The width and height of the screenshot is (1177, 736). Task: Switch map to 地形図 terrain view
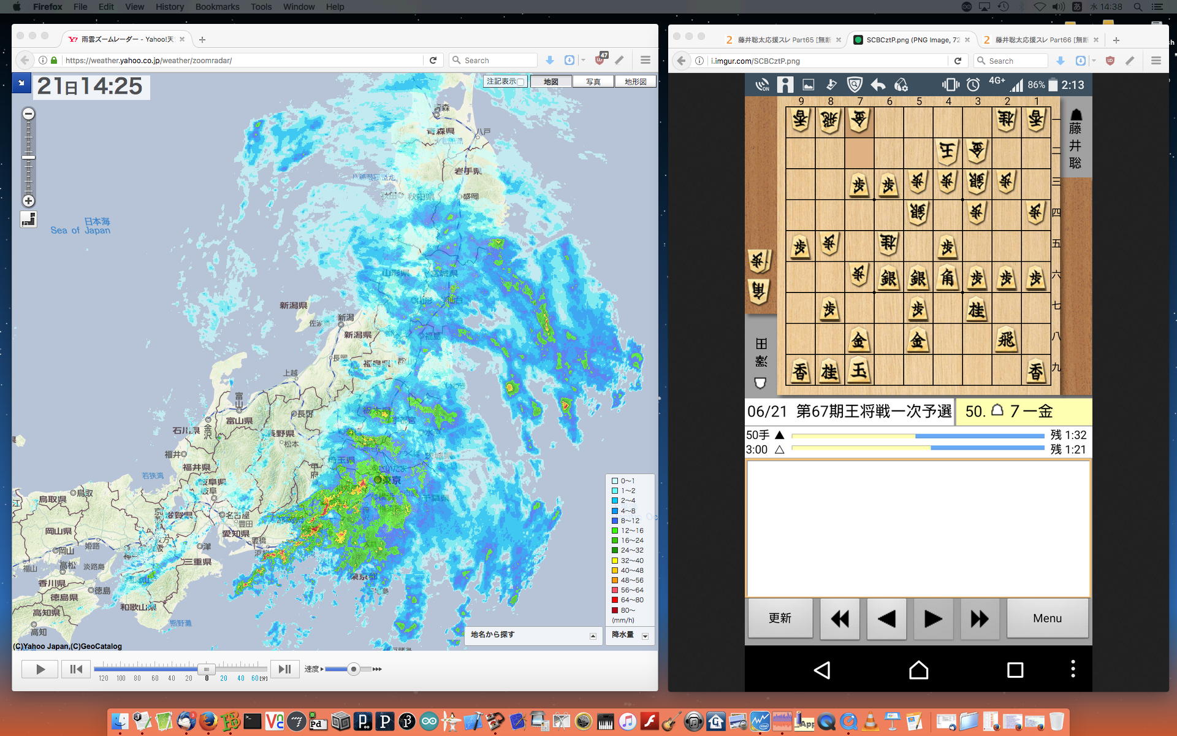(635, 82)
